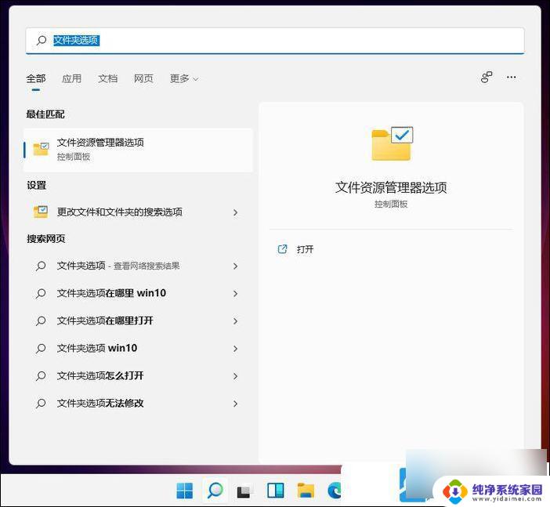
Task: Switch to the 应用 filter tab
Action: (71, 78)
